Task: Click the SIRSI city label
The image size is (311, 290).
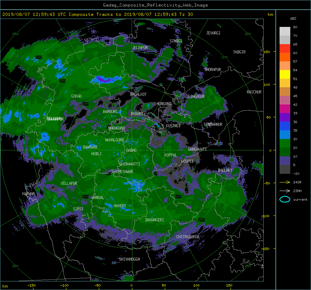Action: [x=78, y=209]
